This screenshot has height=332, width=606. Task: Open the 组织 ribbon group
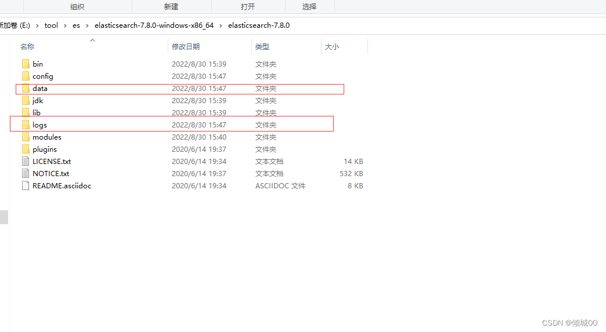[x=77, y=6]
